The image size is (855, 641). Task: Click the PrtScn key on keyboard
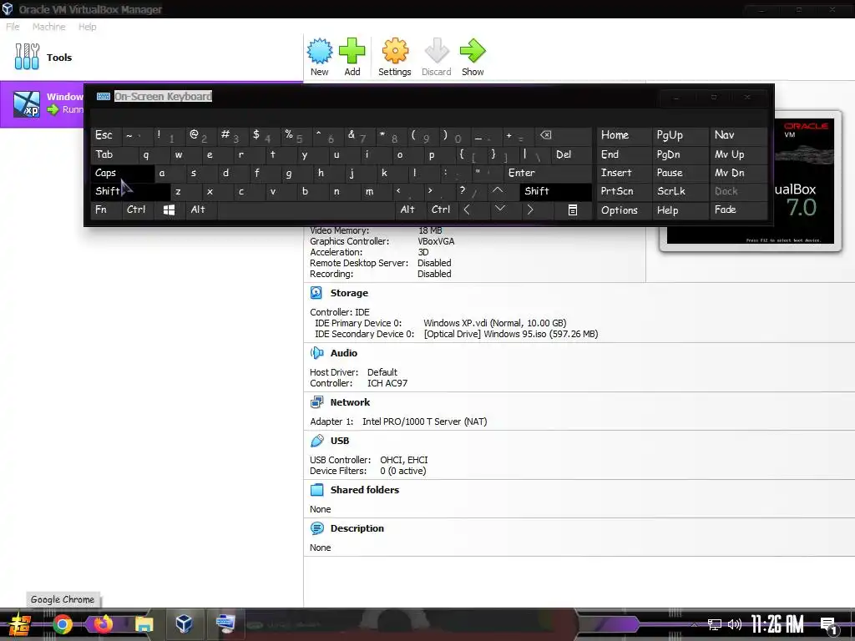pos(625,191)
